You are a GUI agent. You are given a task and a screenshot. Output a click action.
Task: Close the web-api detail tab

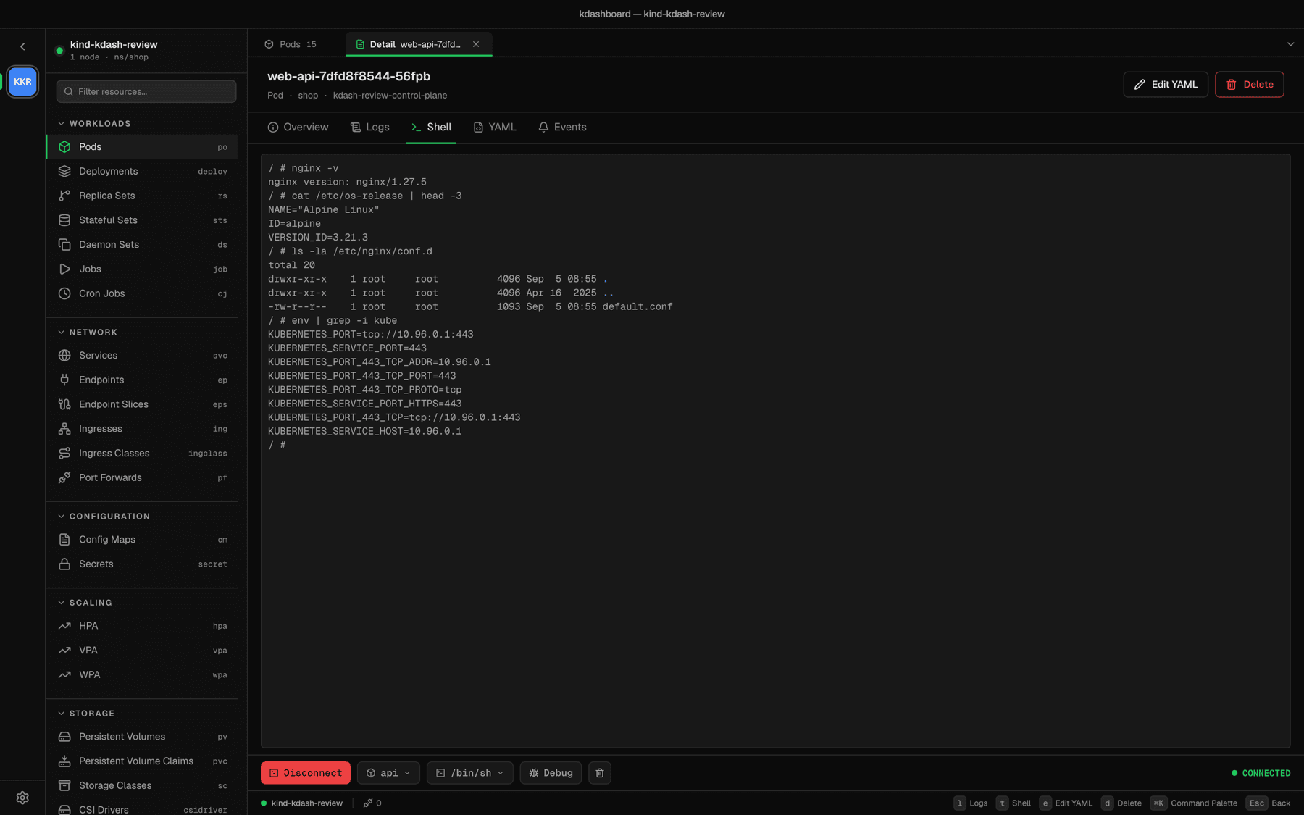476,44
